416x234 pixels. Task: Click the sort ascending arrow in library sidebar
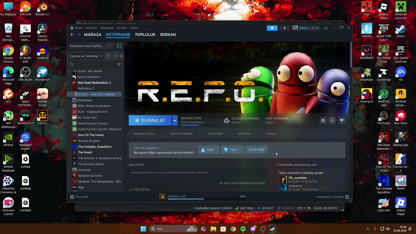pyautogui.click(x=108, y=56)
